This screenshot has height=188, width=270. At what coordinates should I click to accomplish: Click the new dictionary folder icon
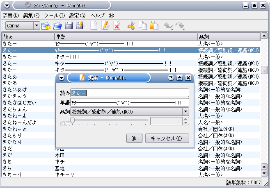click(x=46, y=26)
